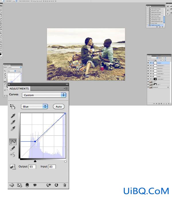This screenshot has width=172, height=198.
Task: Click the History panel scrollbar
Action: [164, 19]
